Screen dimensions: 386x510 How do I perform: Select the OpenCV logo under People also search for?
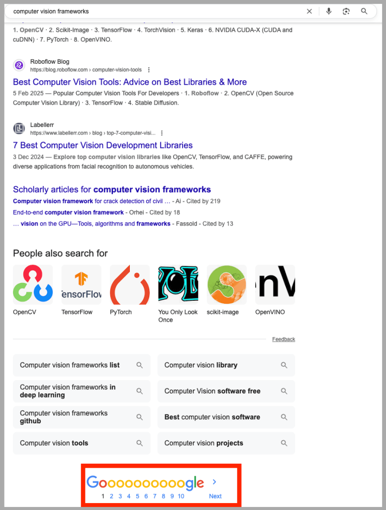[32, 284]
